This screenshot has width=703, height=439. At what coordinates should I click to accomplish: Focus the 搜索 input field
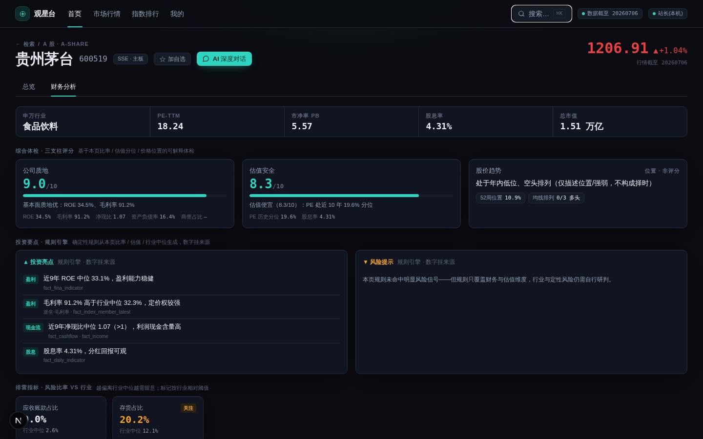tap(541, 14)
